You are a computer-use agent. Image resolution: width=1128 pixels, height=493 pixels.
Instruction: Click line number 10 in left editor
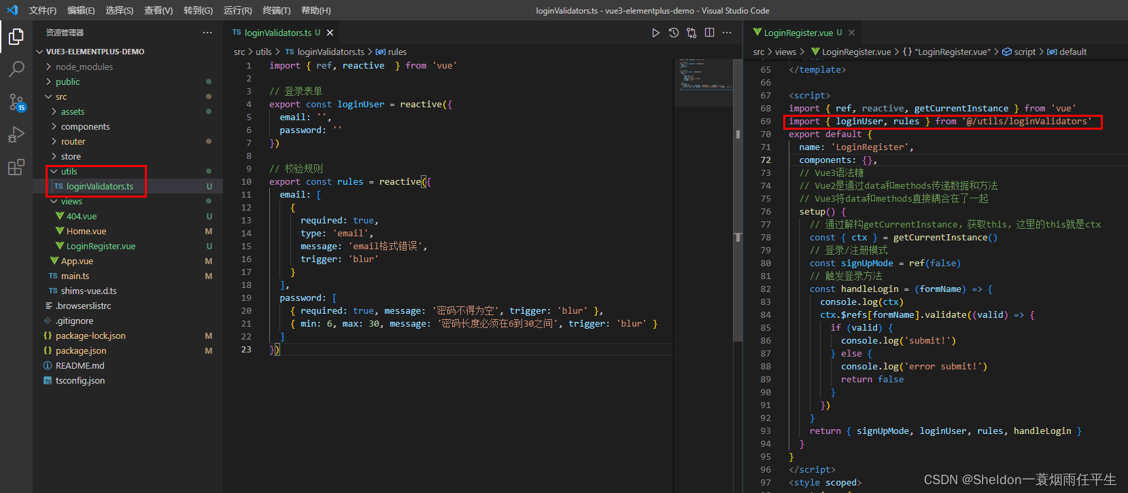click(246, 181)
